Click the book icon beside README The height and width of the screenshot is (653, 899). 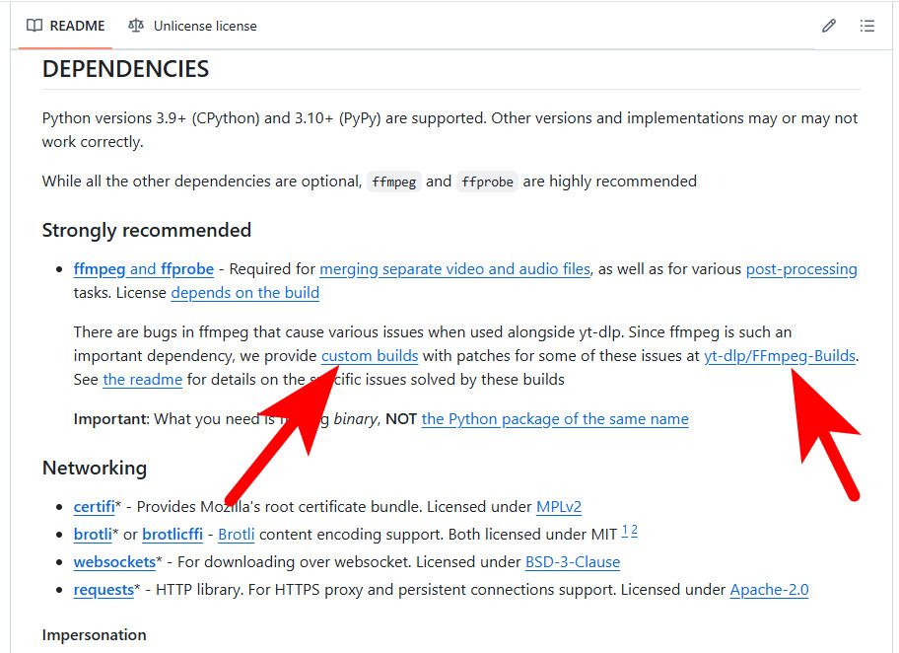[x=35, y=26]
